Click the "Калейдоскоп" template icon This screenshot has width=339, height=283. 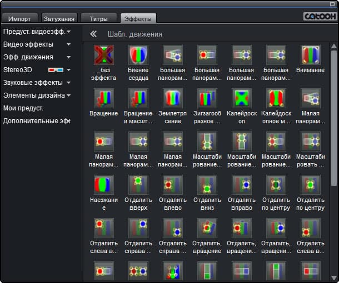coord(242,98)
